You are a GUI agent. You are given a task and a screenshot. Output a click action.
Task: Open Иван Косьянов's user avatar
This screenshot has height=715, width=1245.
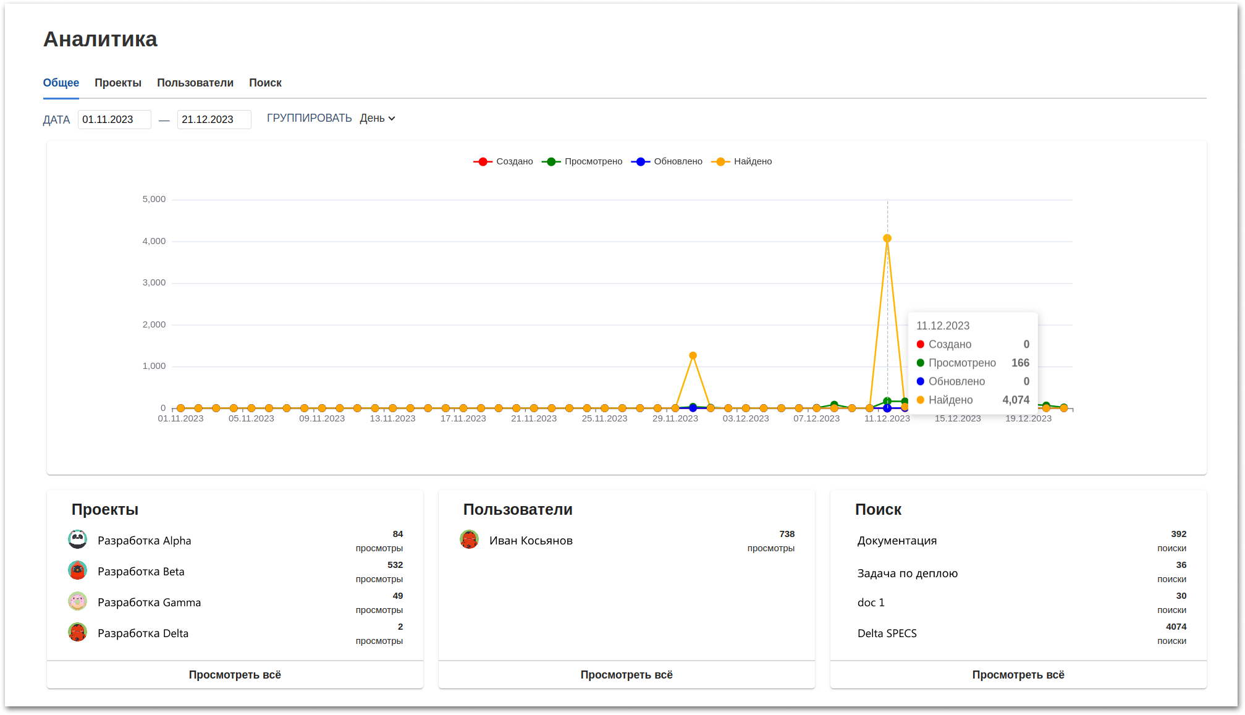(x=469, y=539)
